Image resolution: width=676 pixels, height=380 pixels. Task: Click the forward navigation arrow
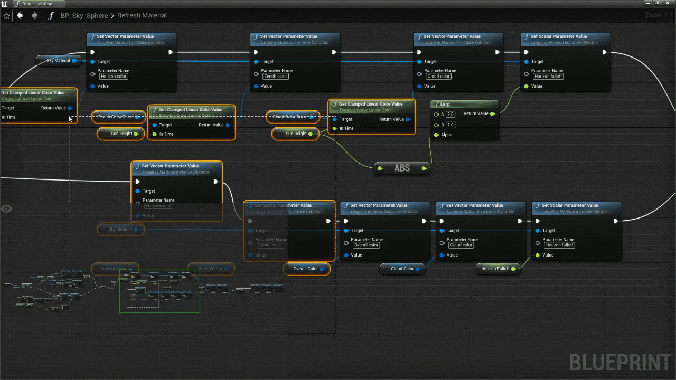click(x=34, y=15)
